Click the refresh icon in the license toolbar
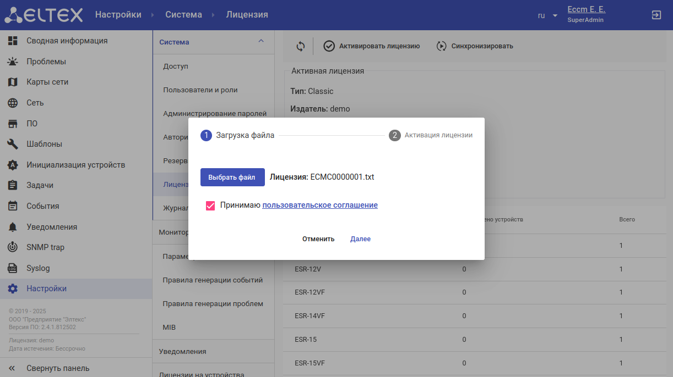Viewport: 673px width, 377px height. click(300, 46)
